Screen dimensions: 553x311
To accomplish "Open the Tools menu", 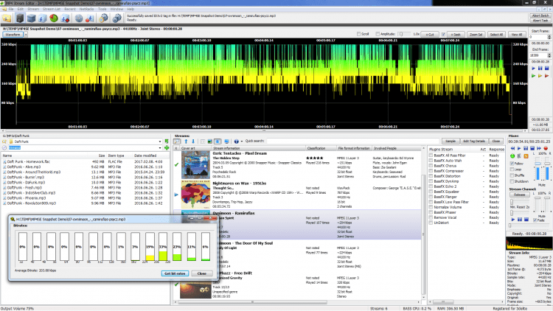I will (102, 9).
